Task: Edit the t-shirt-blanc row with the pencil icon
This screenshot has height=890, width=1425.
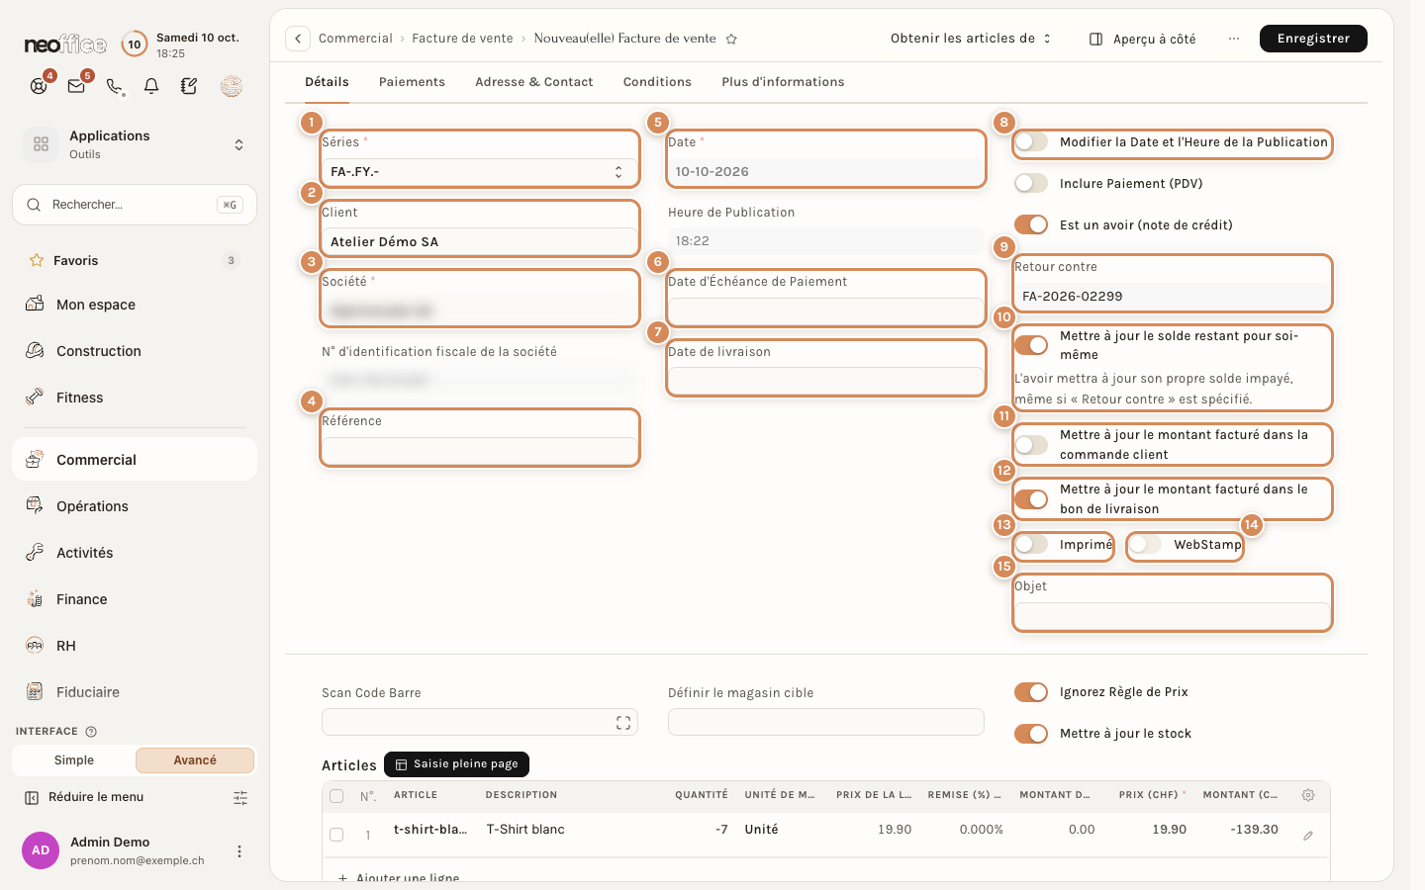Action: pos(1308,835)
